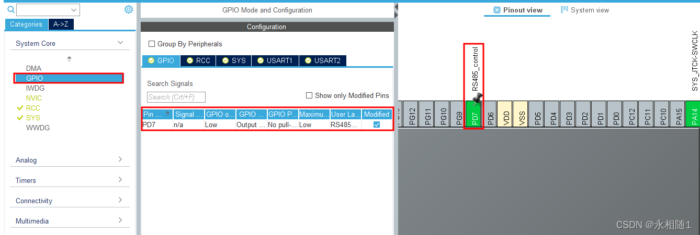Image resolution: width=700 pixels, height=235 pixels.
Task: Sort by the Modified column header
Action: 377,114
